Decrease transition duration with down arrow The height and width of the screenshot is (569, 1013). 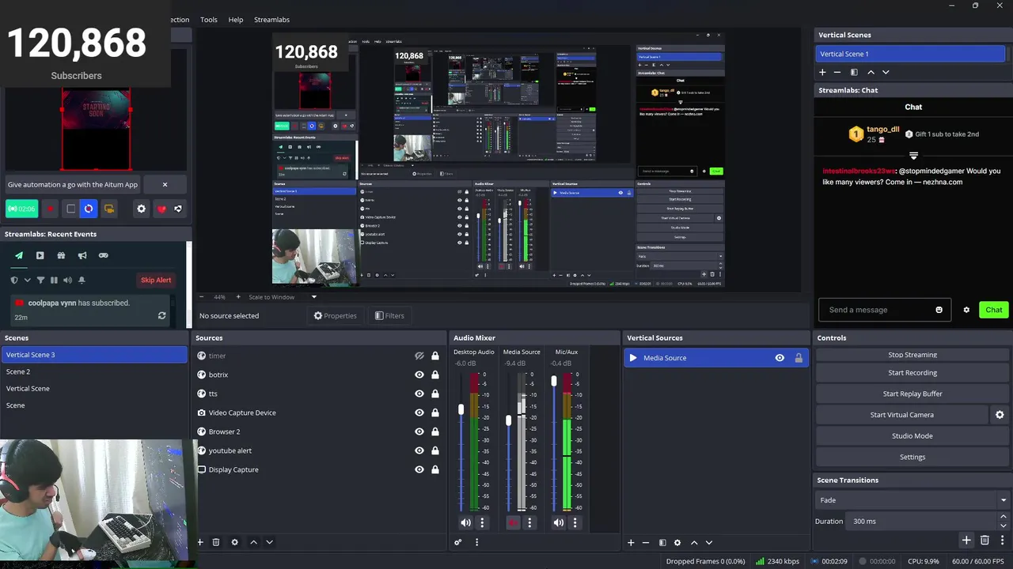click(1004, 526)
